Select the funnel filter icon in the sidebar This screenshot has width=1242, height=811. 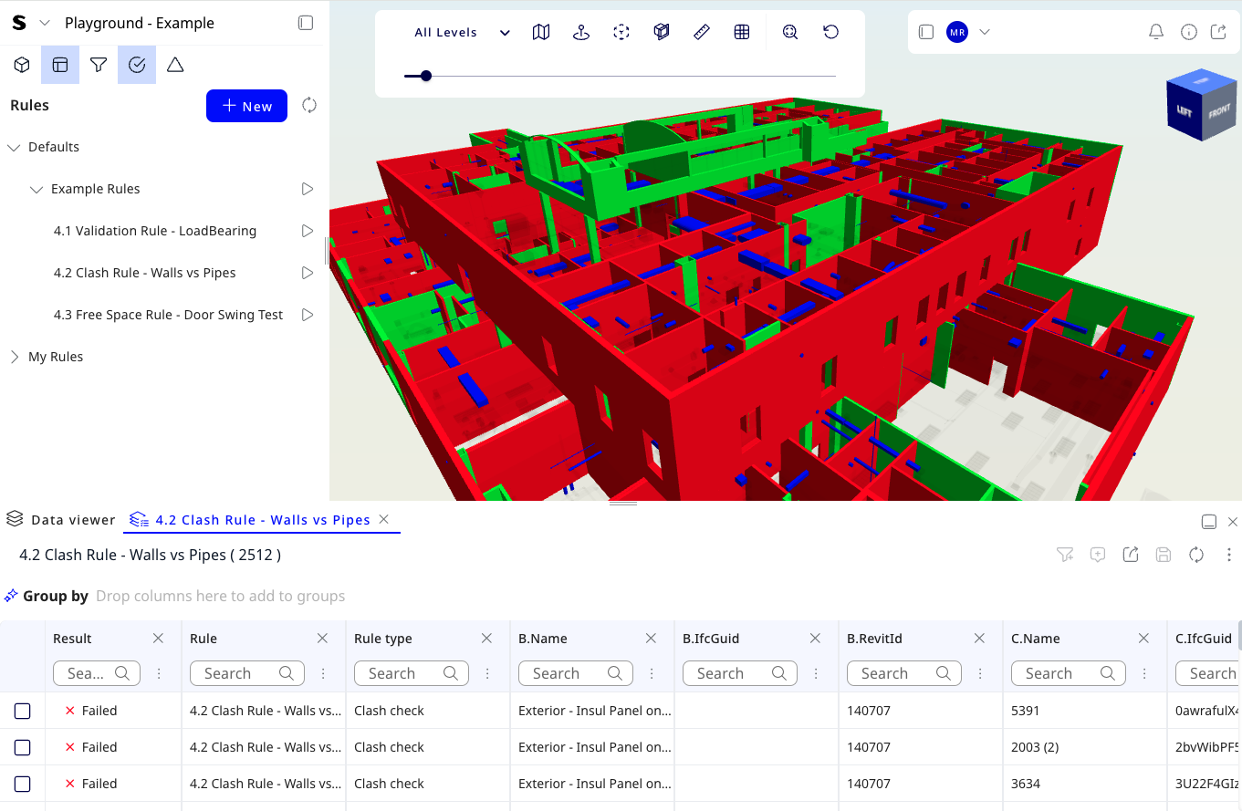coord(98,65)
